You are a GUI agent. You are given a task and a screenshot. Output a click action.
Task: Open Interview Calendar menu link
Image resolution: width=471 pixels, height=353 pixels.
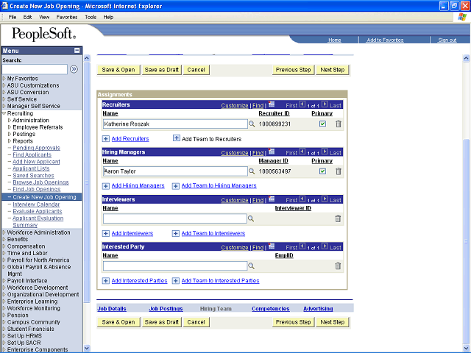36,204
